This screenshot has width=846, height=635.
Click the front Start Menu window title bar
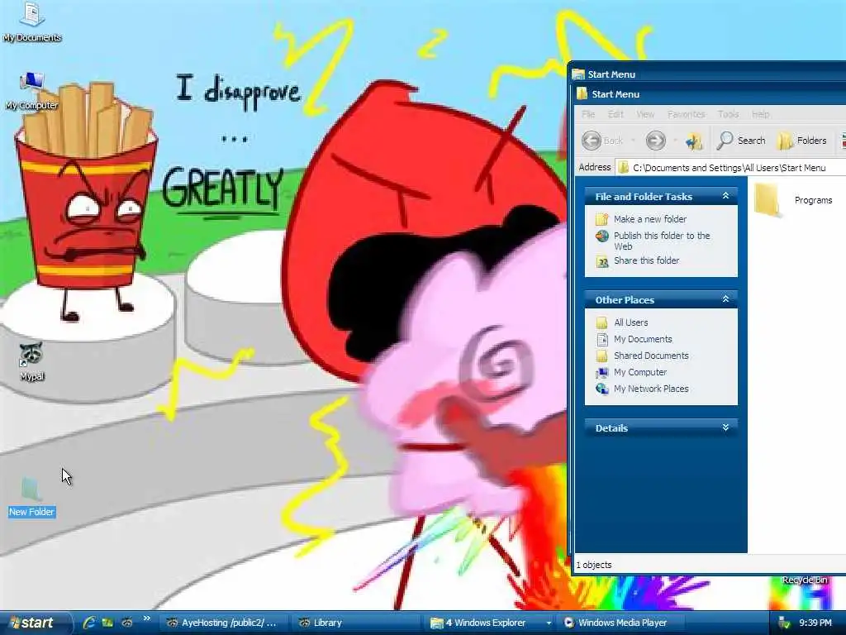(x=710, y=94)
